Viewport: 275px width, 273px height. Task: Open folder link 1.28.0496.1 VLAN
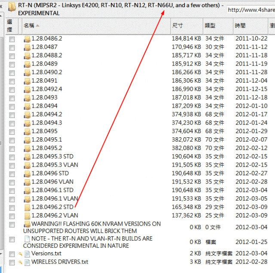click(55, 199)
